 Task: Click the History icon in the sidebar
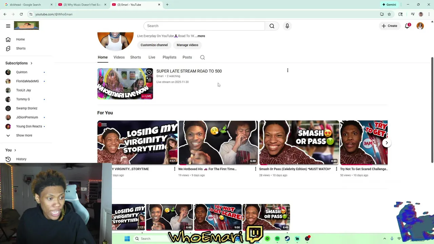[8, 159]
